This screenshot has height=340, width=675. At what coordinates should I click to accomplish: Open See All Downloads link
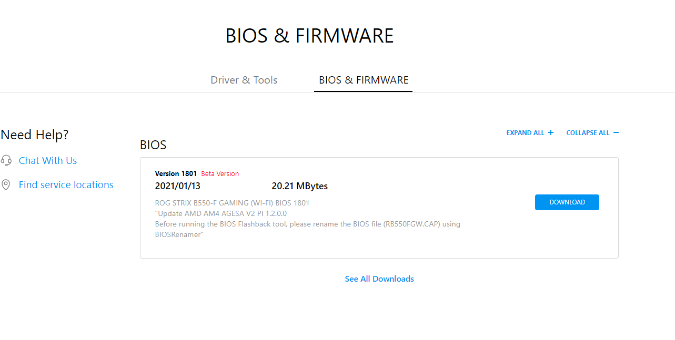pyautogui.click(x=379, y=279)
